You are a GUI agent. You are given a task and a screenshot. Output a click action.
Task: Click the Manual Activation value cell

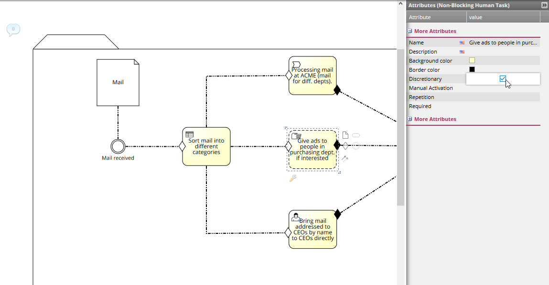coord(503,88)
